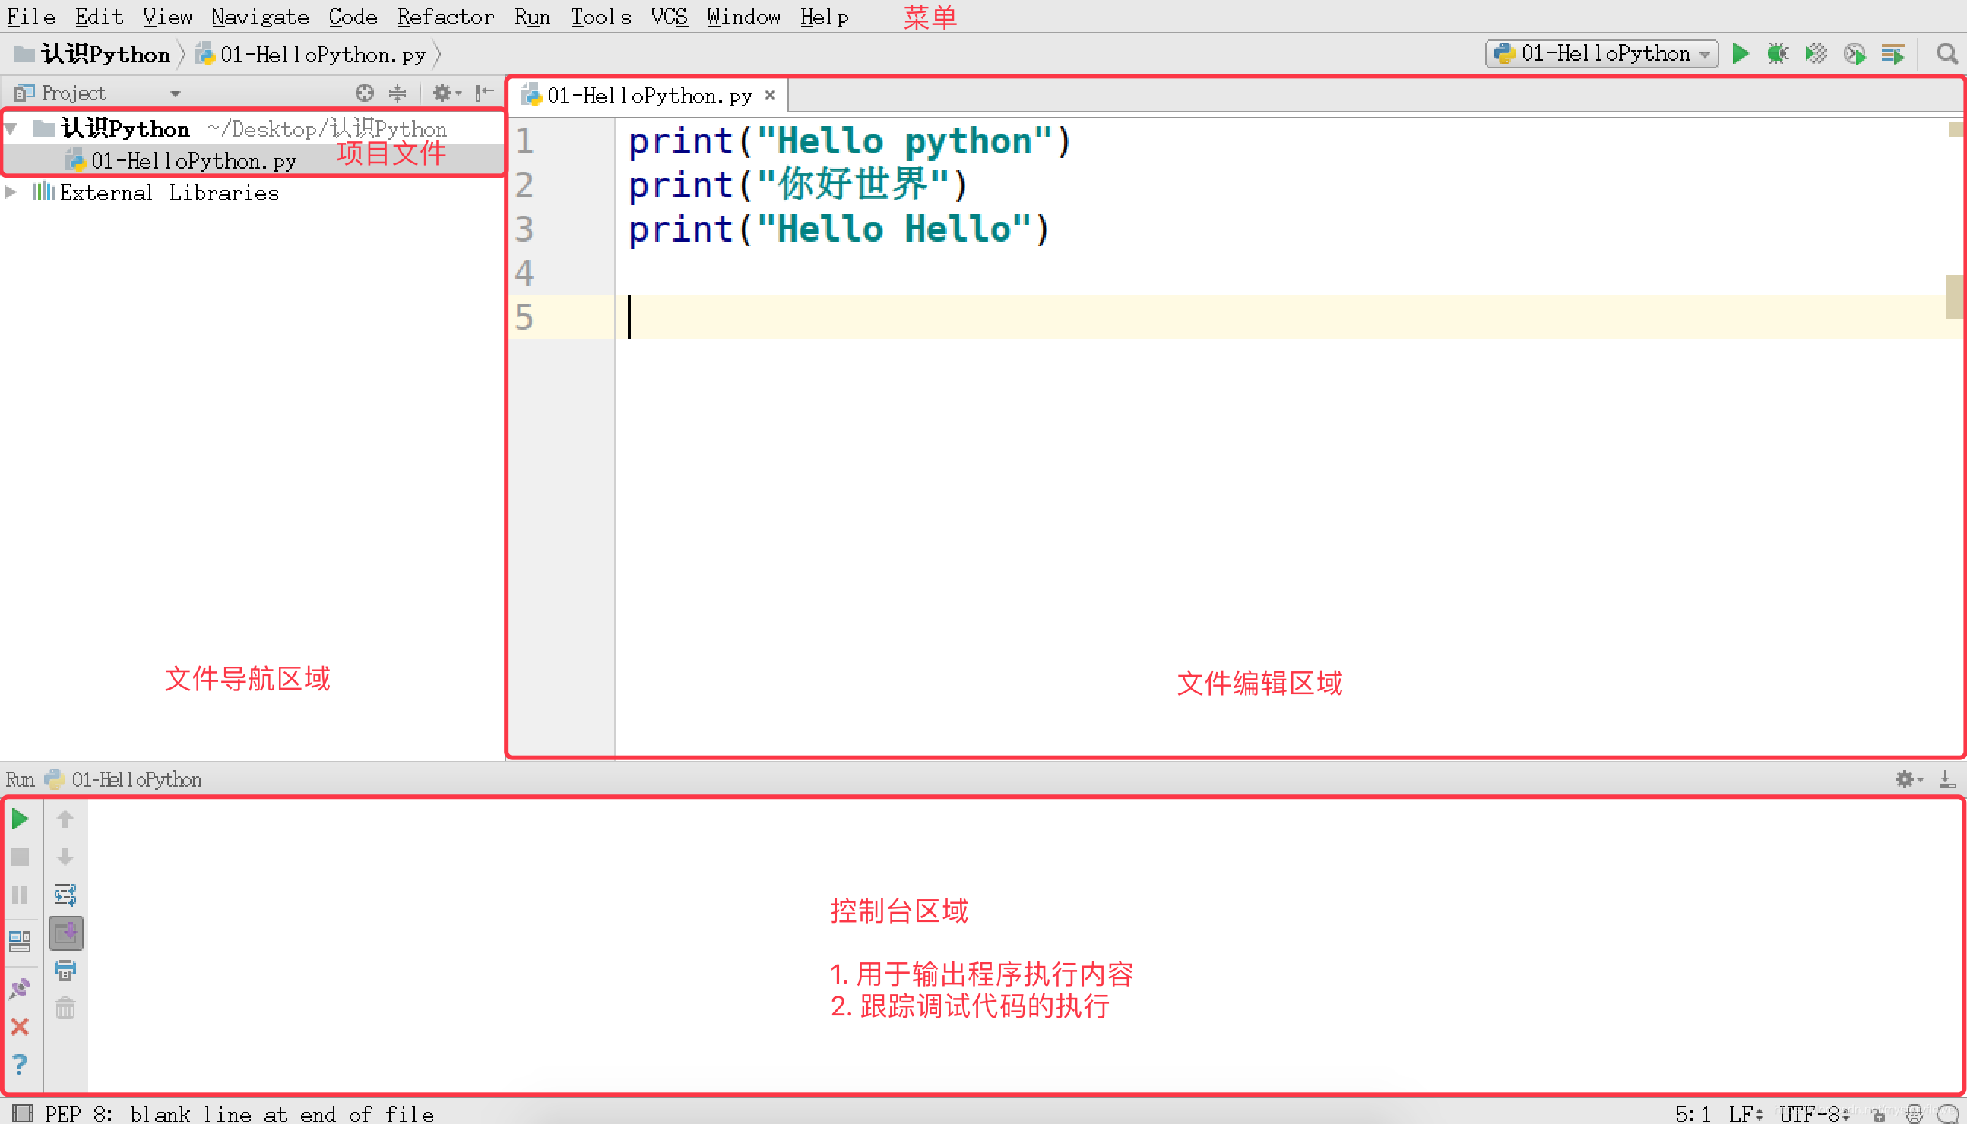Click the Print icon in Run panel
Screen dimensions: 1967x1124
point(65,971)
